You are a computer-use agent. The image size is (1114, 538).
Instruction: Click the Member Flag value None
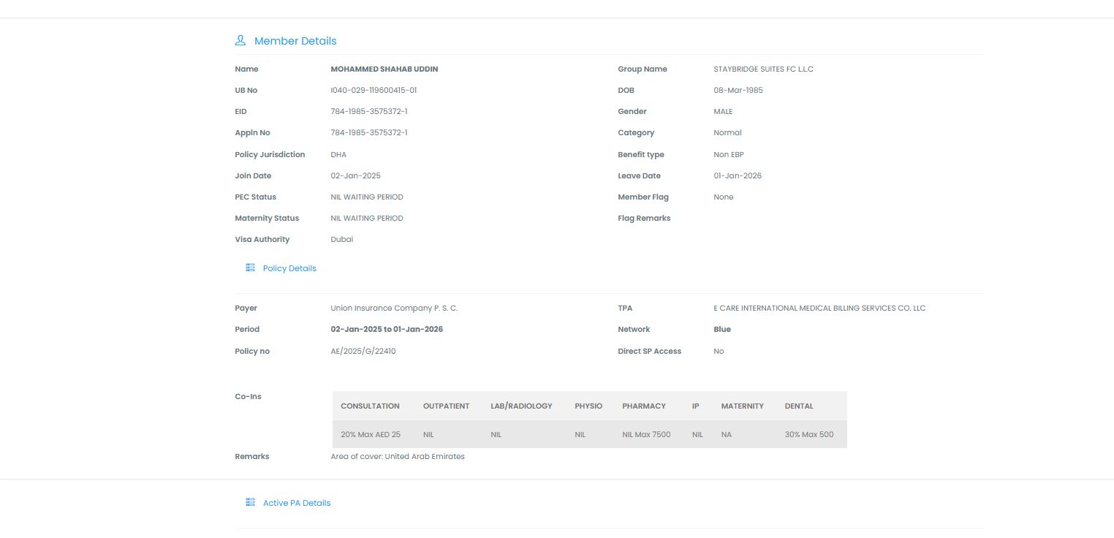pyautogui.click(x=724, y=197)
